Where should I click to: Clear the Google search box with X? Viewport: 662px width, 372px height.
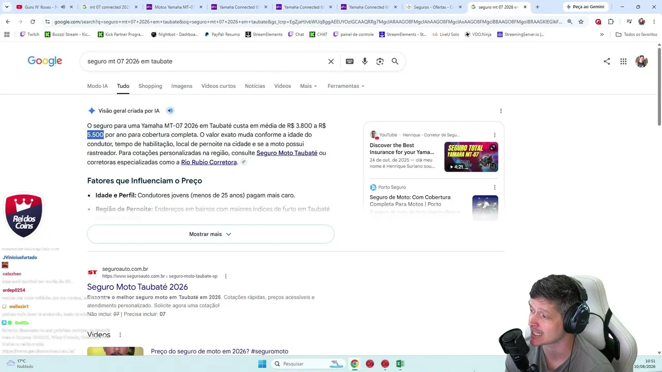point(331,61)
